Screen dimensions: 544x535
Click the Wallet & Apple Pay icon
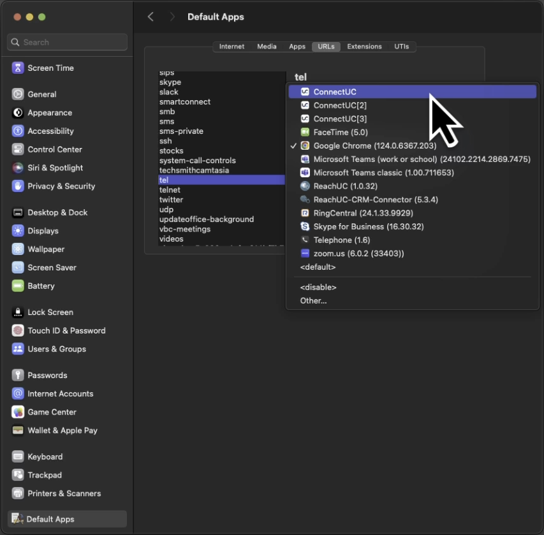18,430
